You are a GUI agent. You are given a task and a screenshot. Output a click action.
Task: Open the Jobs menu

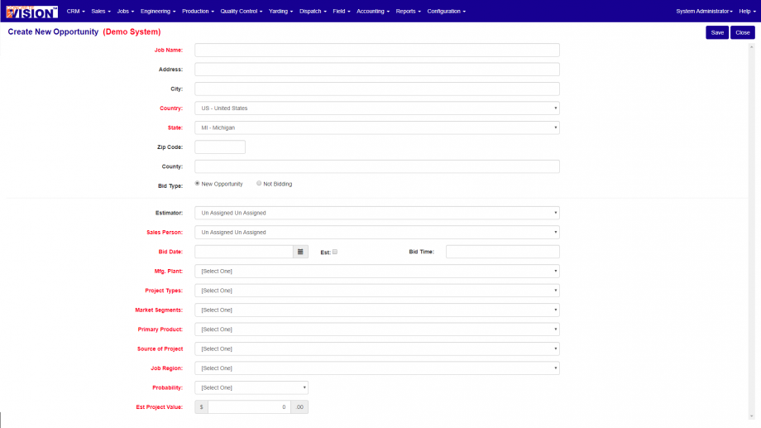125,11
